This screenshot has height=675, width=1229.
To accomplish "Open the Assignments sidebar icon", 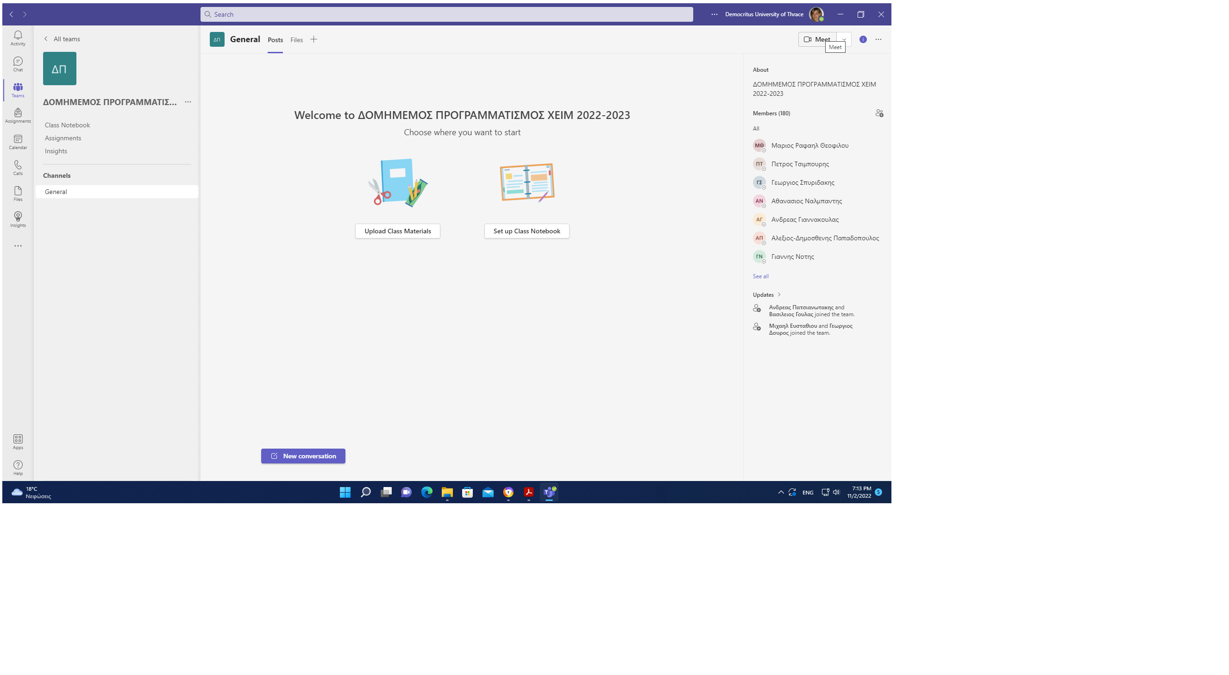I will point(18,115).
